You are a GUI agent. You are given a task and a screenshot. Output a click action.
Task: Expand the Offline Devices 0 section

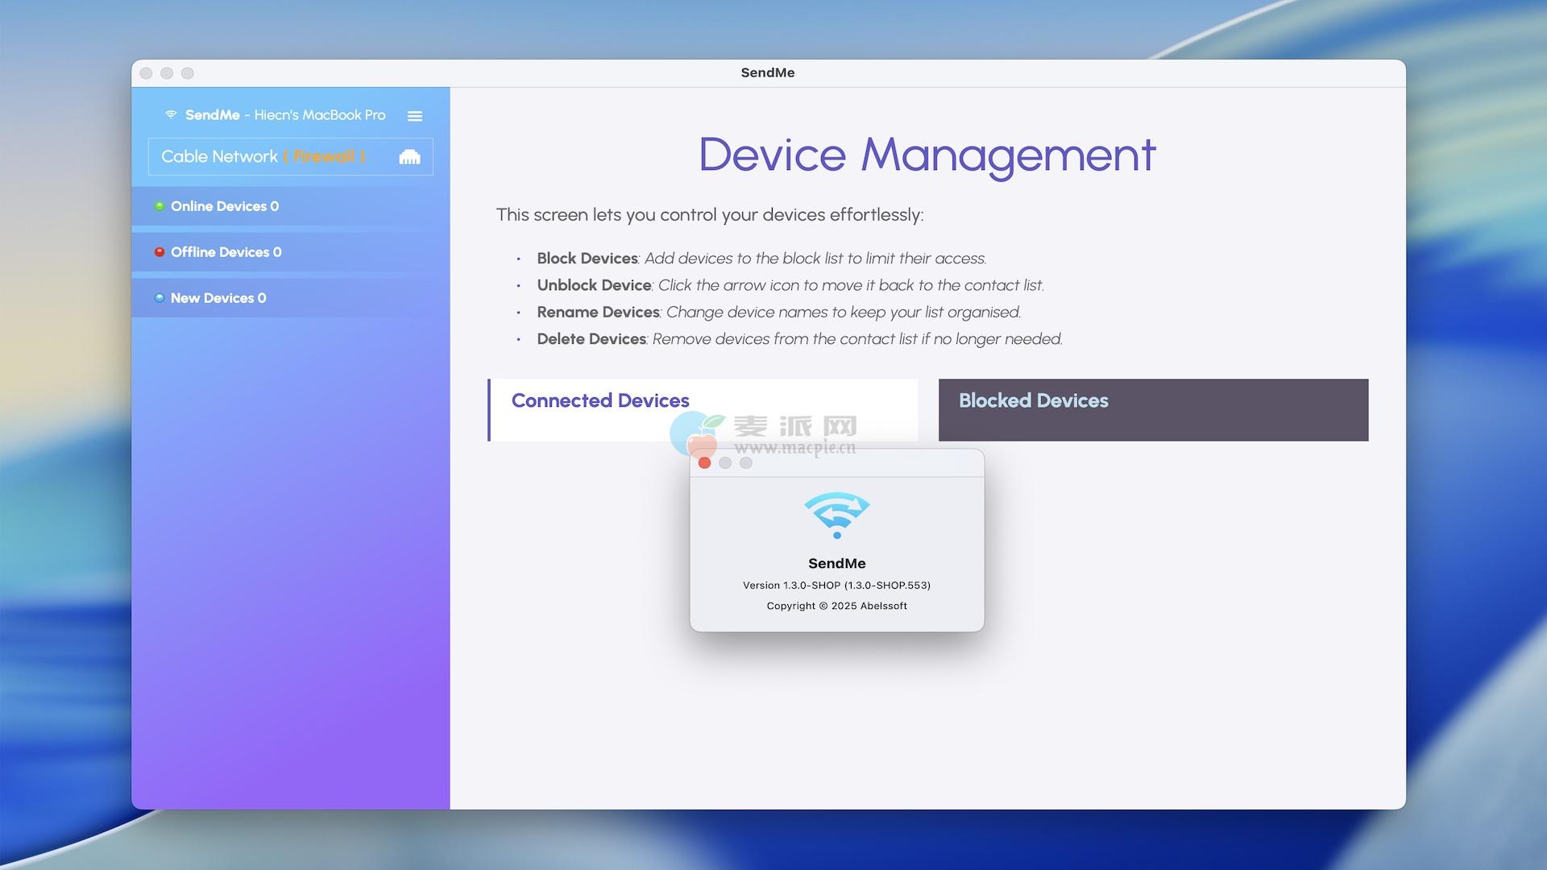tap(226, 252)
